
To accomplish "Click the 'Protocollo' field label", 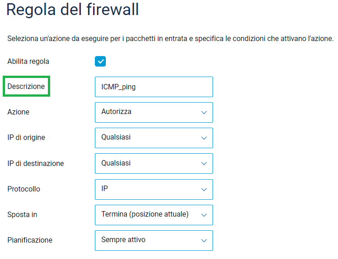I will (x=24, y=189).
